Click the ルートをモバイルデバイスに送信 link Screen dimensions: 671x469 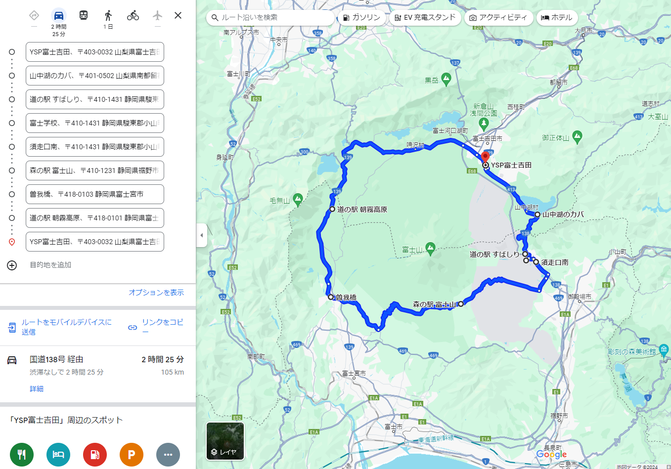(x=66, y=327)
